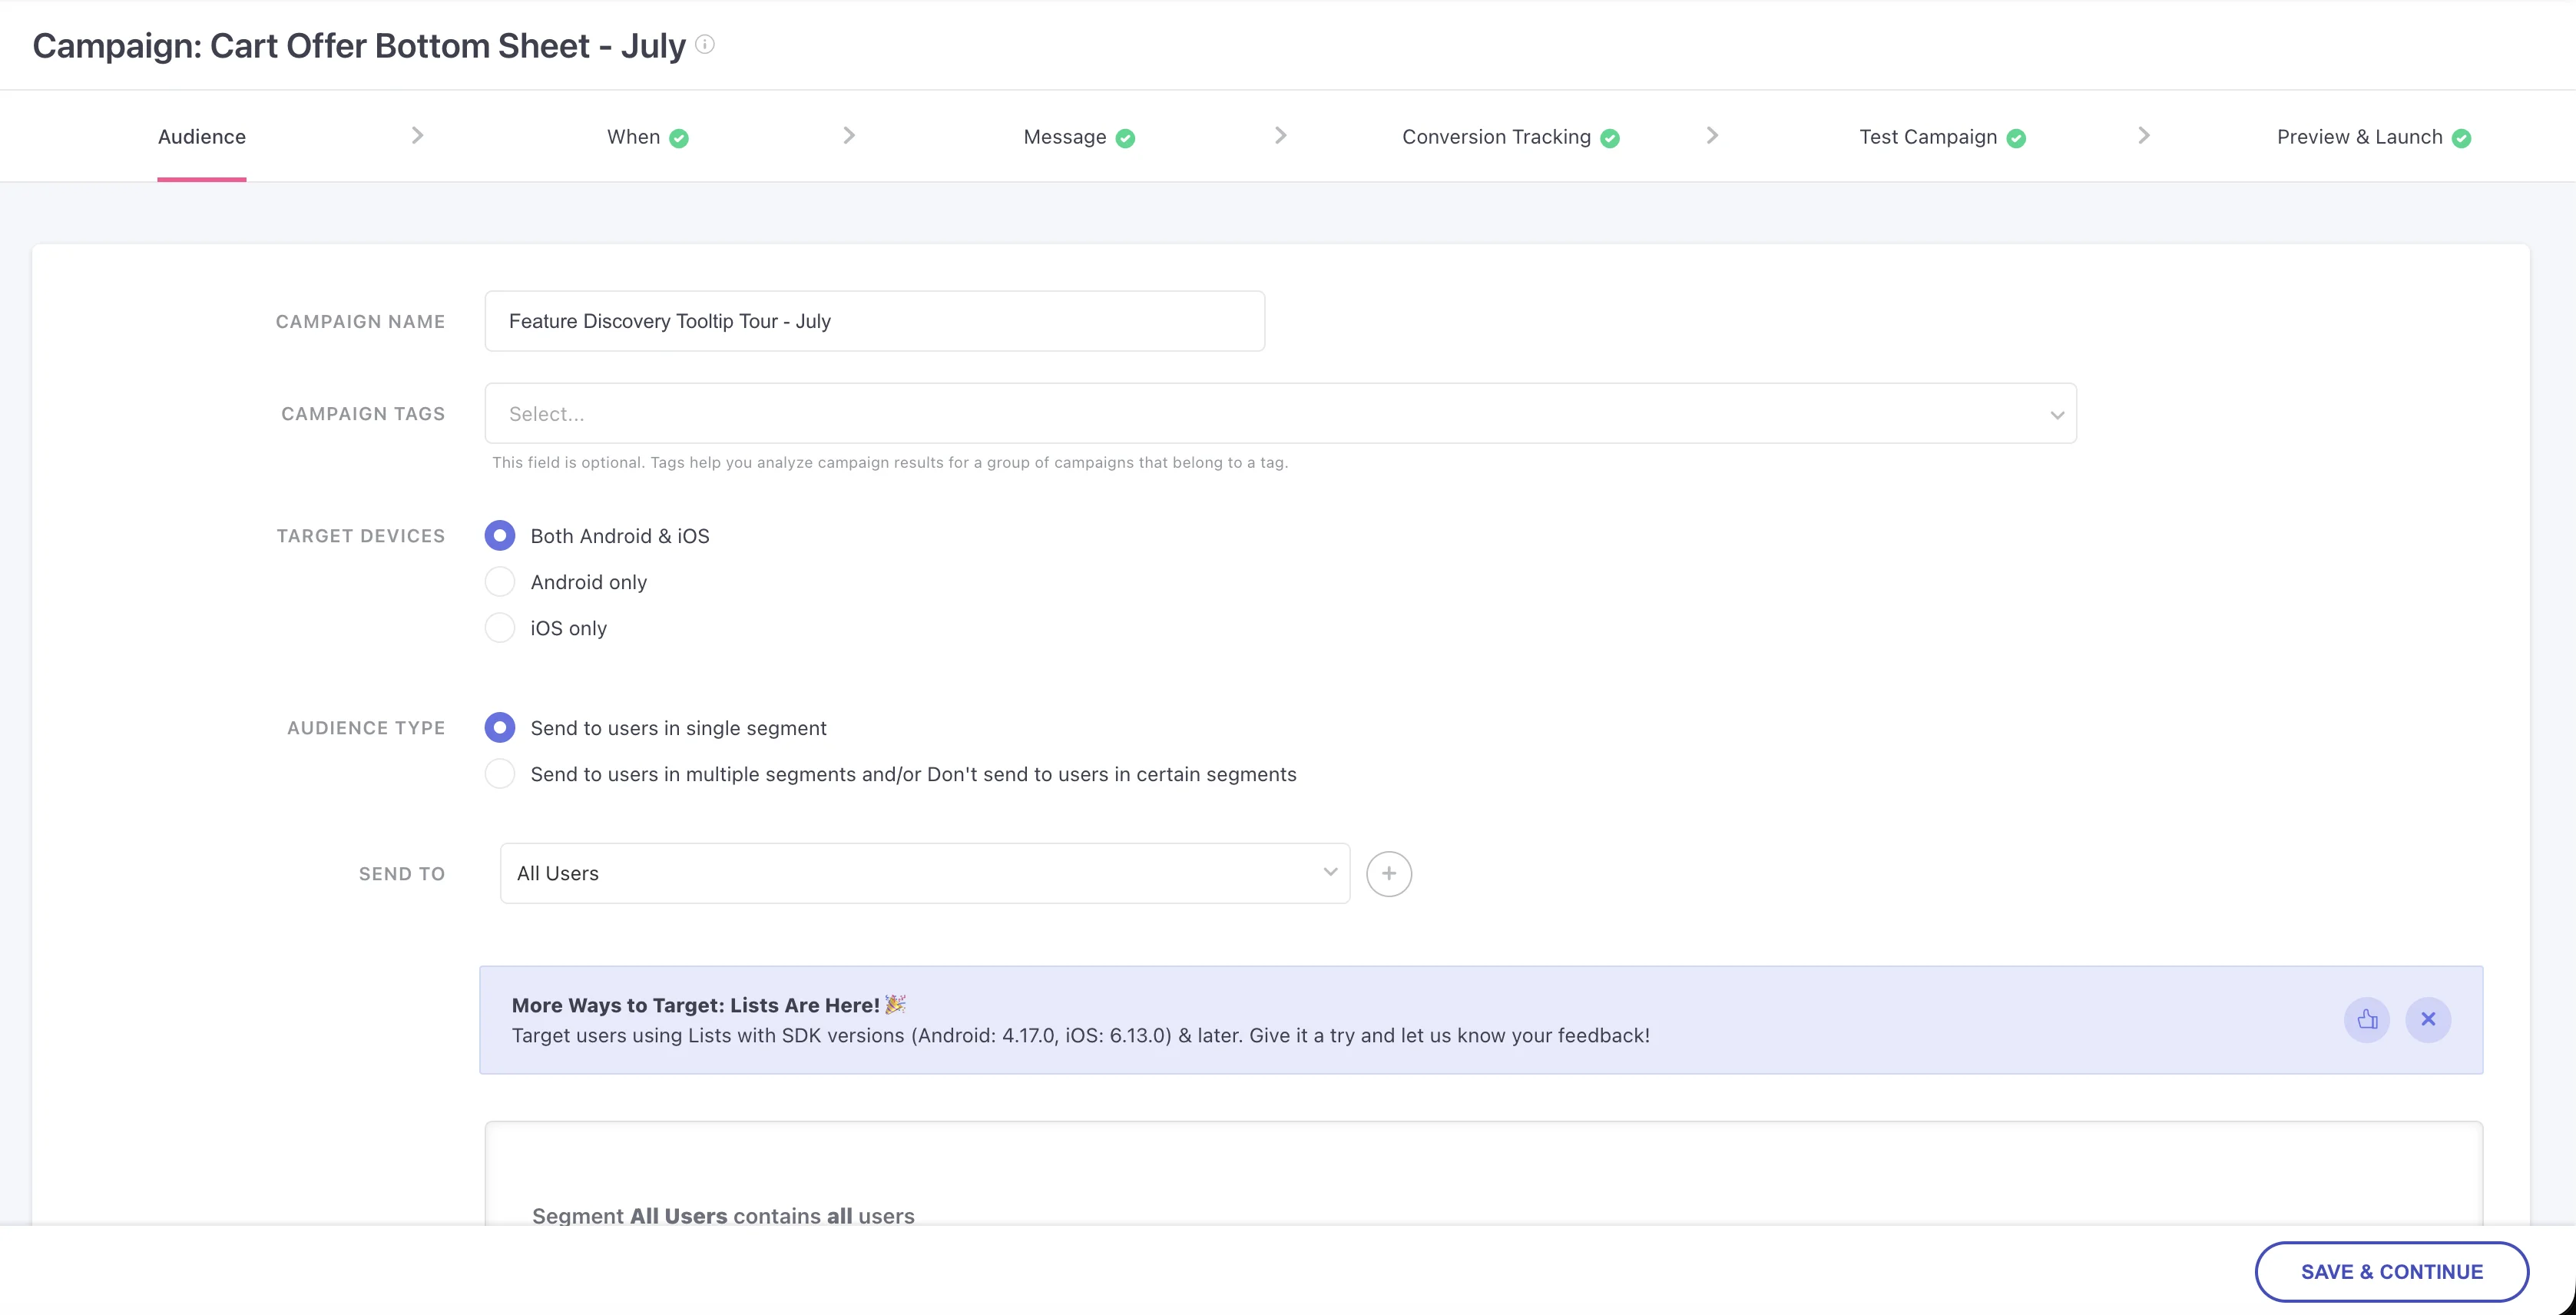Click the arrow between Audience and When

coord(418,135)
